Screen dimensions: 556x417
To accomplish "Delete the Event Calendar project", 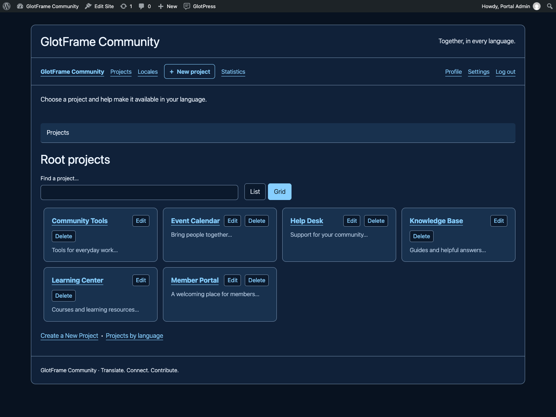I will point(257,221).
